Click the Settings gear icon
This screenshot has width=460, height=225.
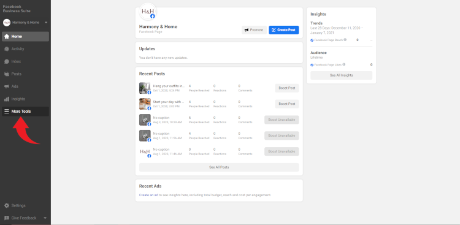point(7,205)
